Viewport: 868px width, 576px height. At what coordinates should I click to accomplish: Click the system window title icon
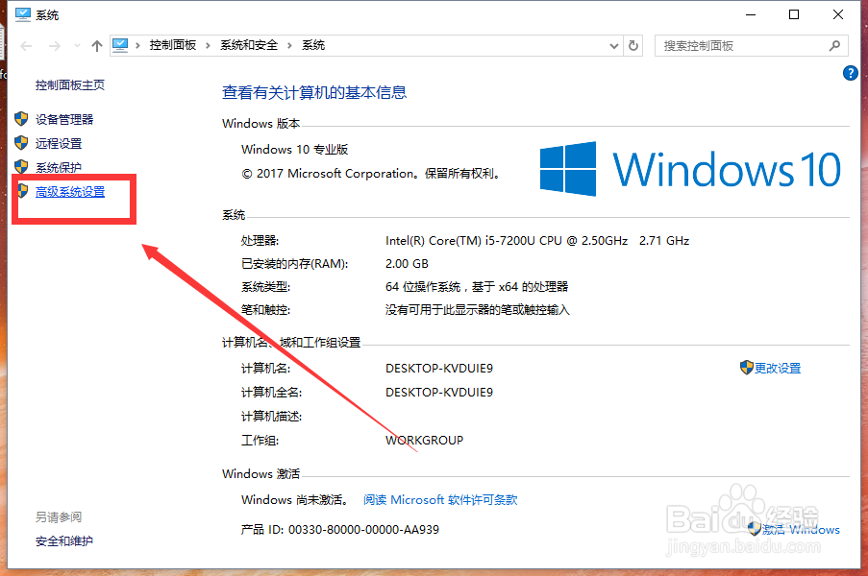pos(23,14)
